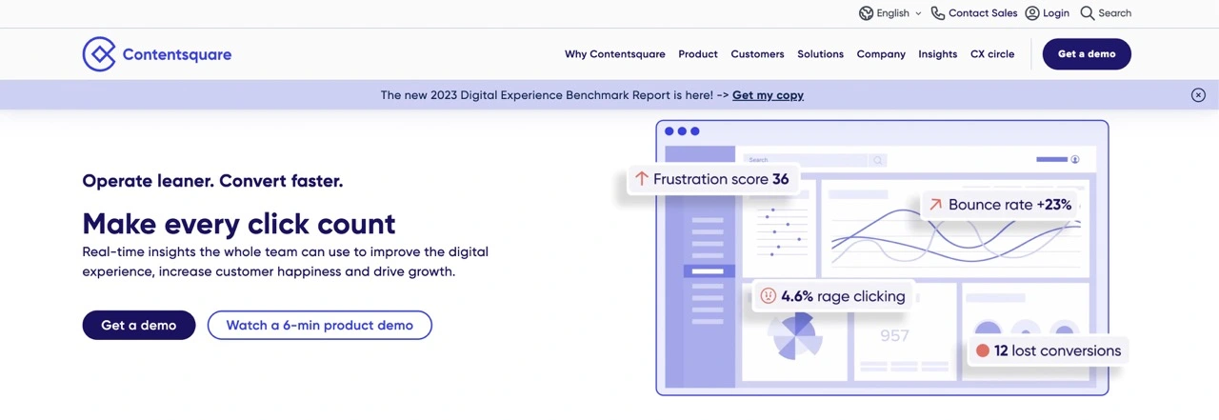The width and height of the screenshot is (1219, 420).
Task: Watch a 6-min product demo
Action: [320, 325]
